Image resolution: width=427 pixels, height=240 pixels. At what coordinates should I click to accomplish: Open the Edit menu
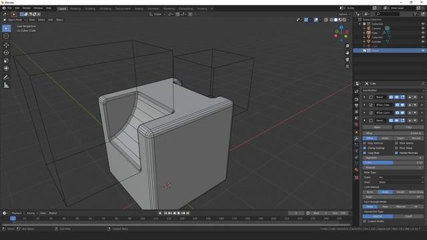click(x=17, y=8)
